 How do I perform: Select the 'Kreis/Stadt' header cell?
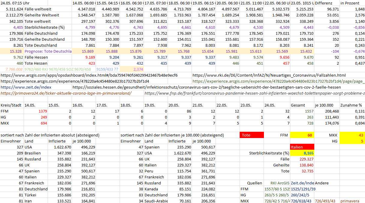[11, 105]
